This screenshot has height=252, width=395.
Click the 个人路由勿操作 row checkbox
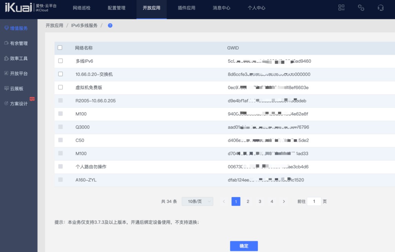[x=61, y=166]
